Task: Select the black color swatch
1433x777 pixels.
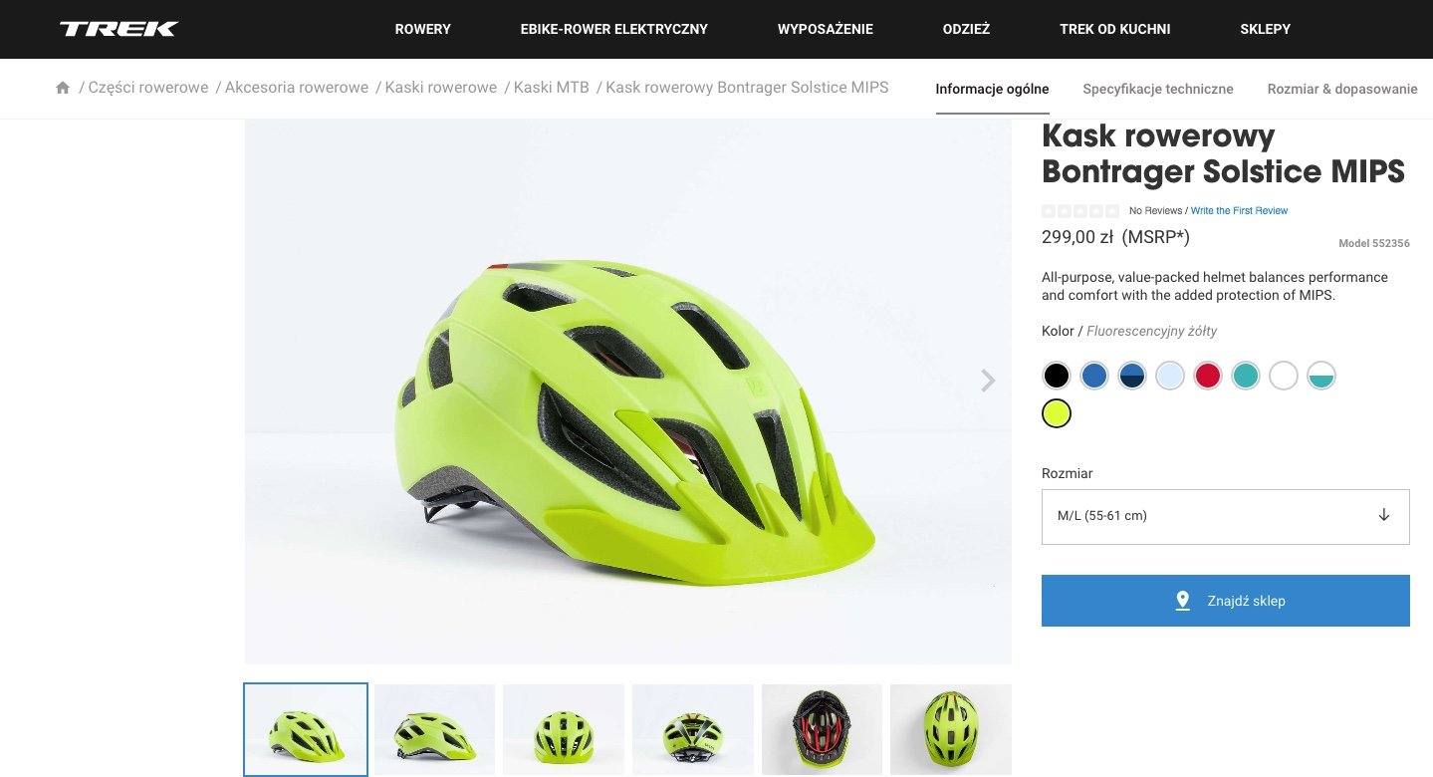Action: (1057, 376)
